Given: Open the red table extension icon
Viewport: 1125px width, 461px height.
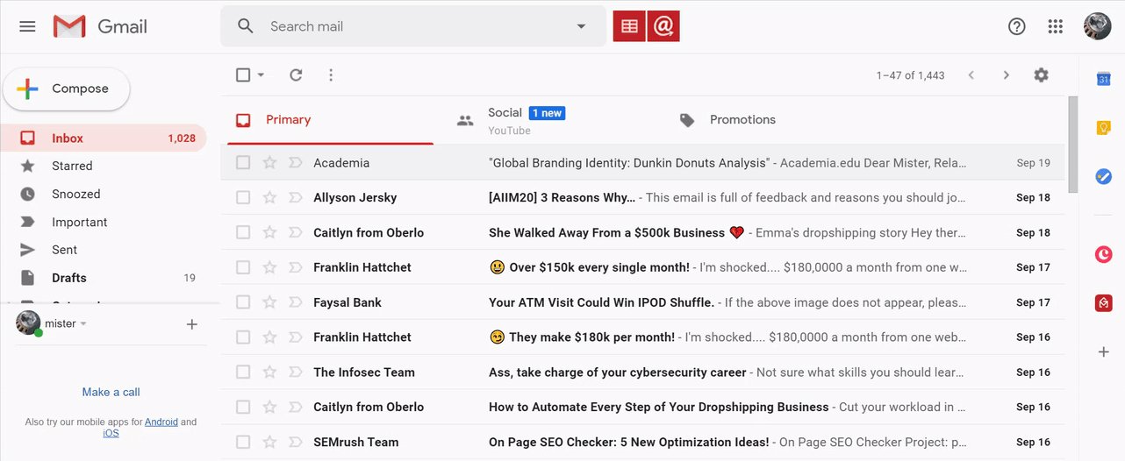Looking at the screenshot, I should (x=629, y=26).
